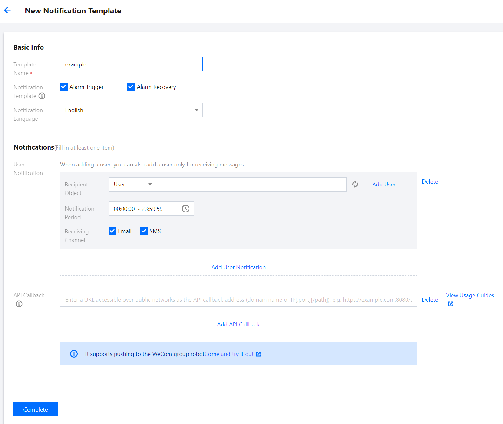Click the API callback URL field
The height and width of the screenshot is (424, 503).
(238, 300)
